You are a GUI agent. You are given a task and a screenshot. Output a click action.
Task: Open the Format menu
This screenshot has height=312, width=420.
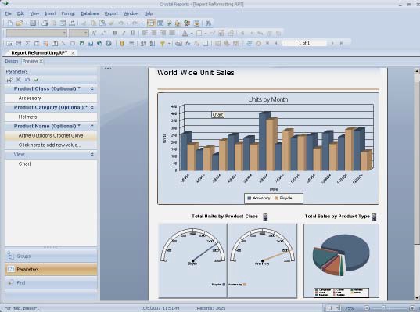(68, 13)
